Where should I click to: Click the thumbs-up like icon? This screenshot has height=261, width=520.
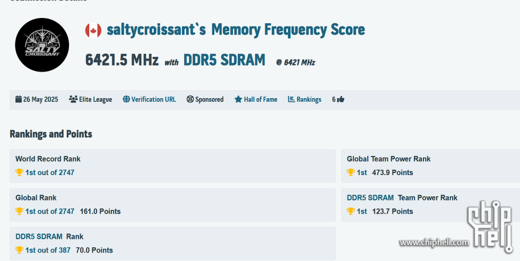click(341, 99)
